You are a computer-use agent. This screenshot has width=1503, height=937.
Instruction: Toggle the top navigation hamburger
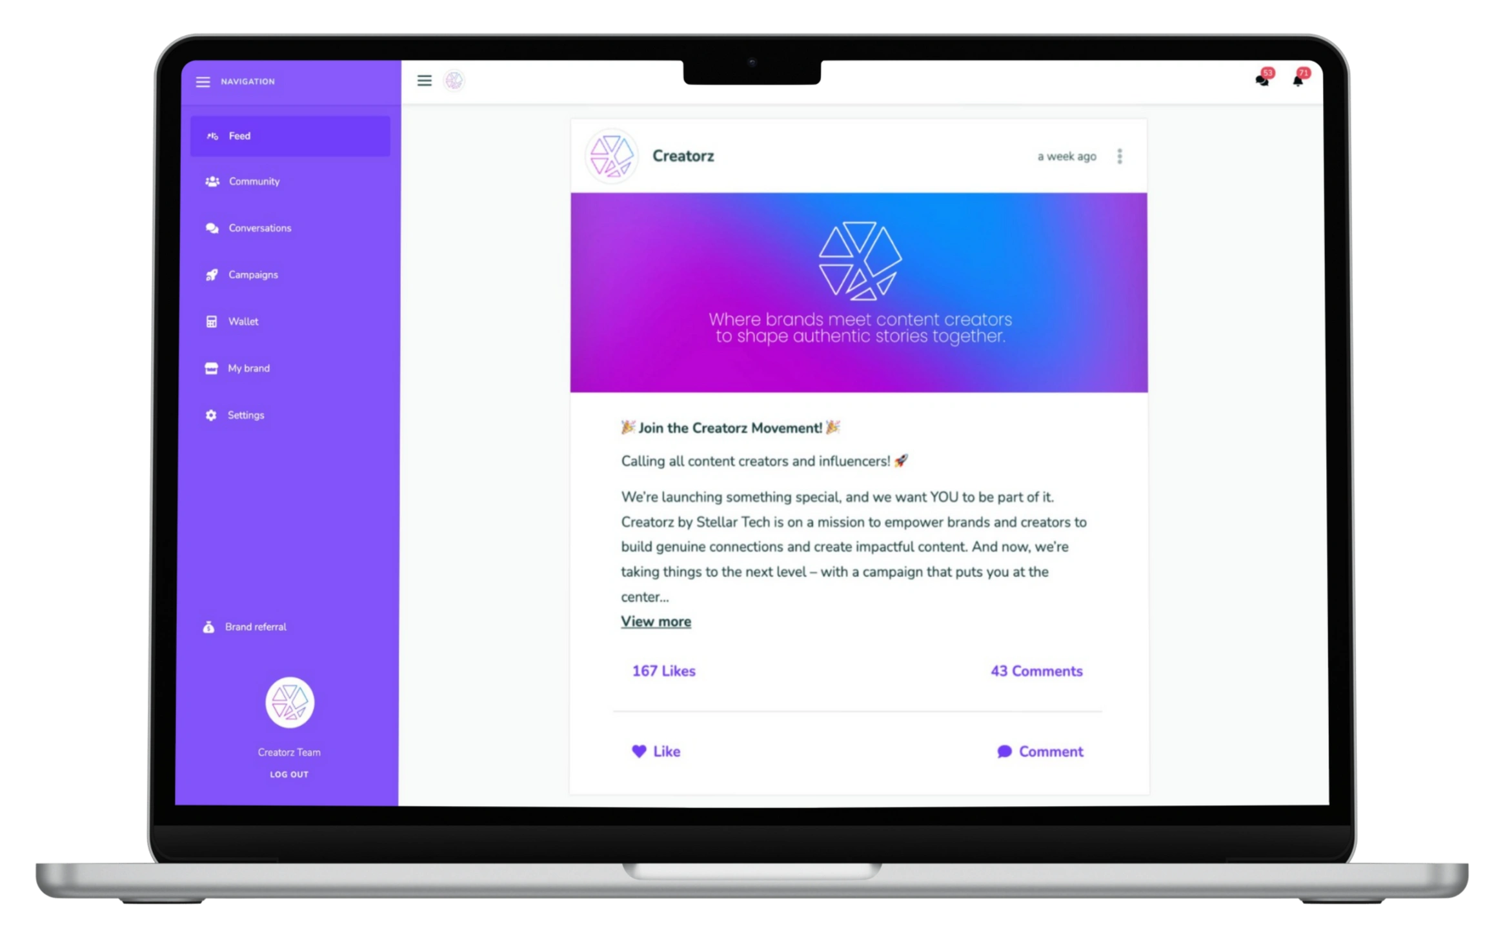click(424, 80)
